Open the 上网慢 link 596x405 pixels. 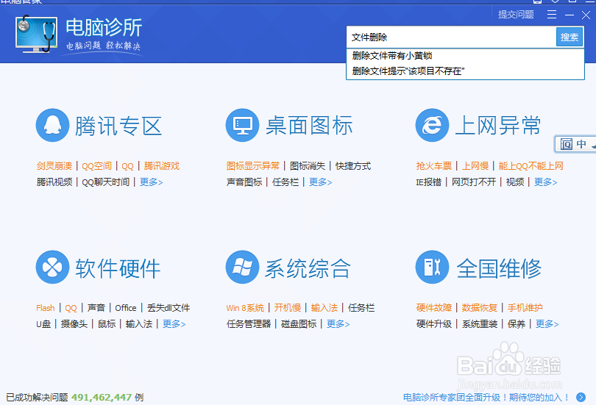point(475,166)
